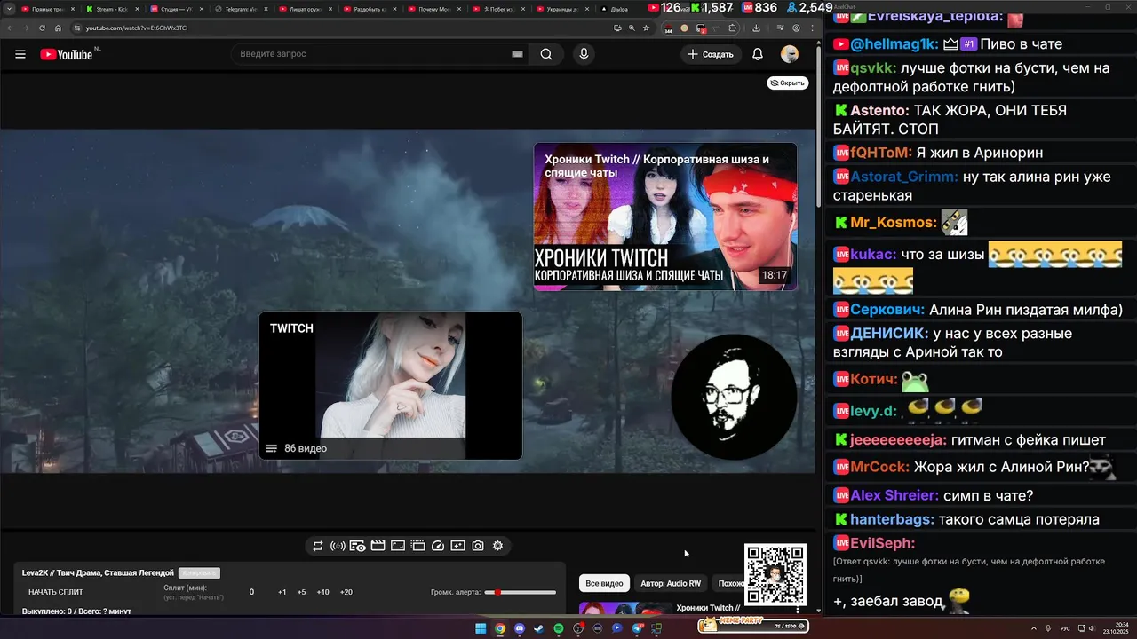
Task: Open the account avatar menu
Action: (790, 54)
